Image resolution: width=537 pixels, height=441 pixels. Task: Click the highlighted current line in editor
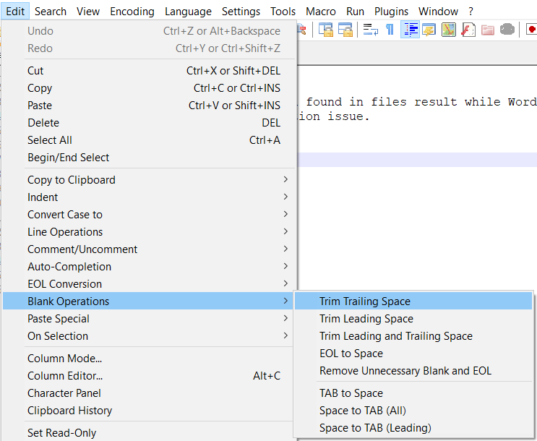pos(417,160)
